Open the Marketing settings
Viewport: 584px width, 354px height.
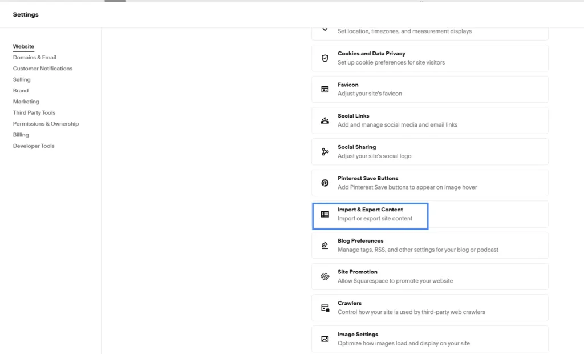26,102
